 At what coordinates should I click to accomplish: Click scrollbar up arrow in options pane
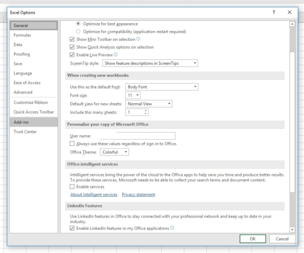292,24
